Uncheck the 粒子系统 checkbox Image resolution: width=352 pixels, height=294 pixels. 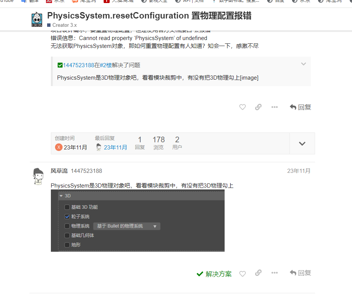[x=67, y=217]
